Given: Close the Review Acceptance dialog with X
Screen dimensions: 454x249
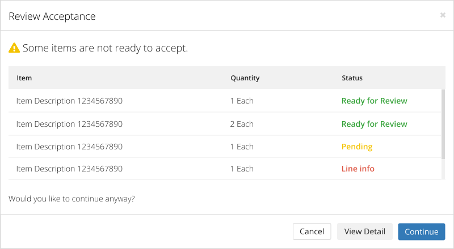Looking at the screenshot, I should [443, 15].
